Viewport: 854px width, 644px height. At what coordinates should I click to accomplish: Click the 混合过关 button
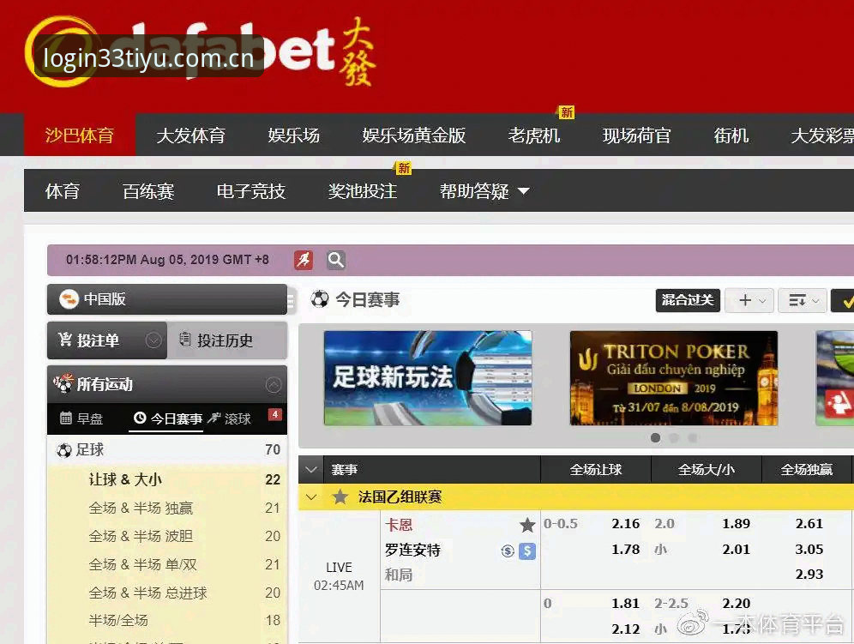tap(688, 300)
